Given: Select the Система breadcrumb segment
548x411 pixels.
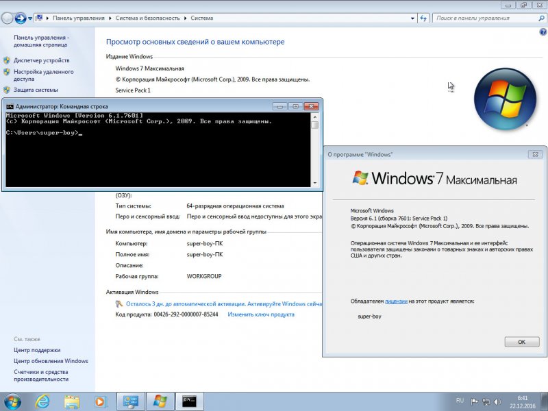Looking at the screenshot, I should point(201,18).
